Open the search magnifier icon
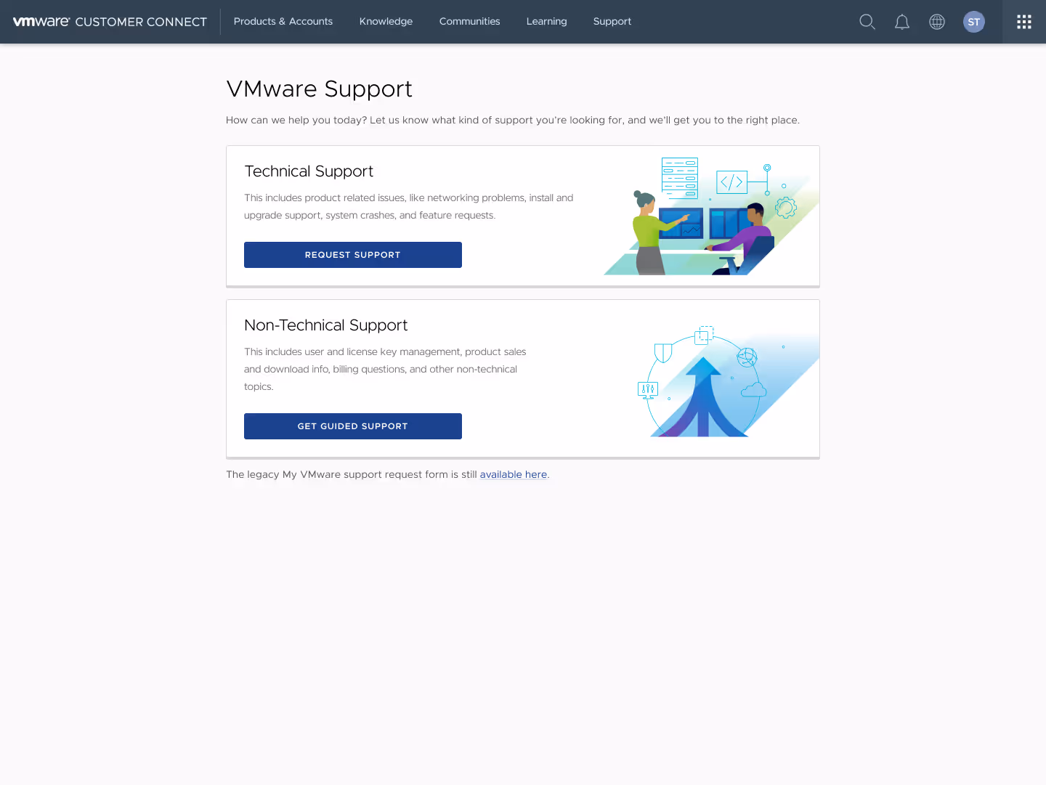The width and height of the screenshot is (1046, 785). pos(867,22)
